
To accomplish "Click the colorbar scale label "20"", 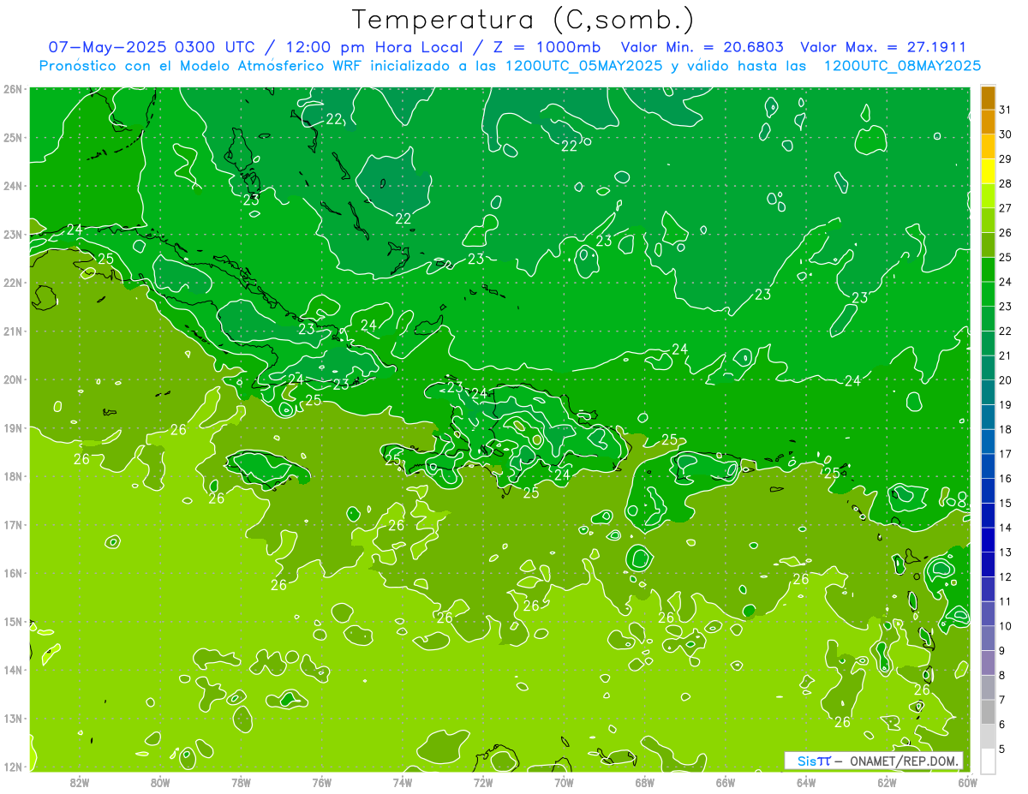I will [1005, 379].
